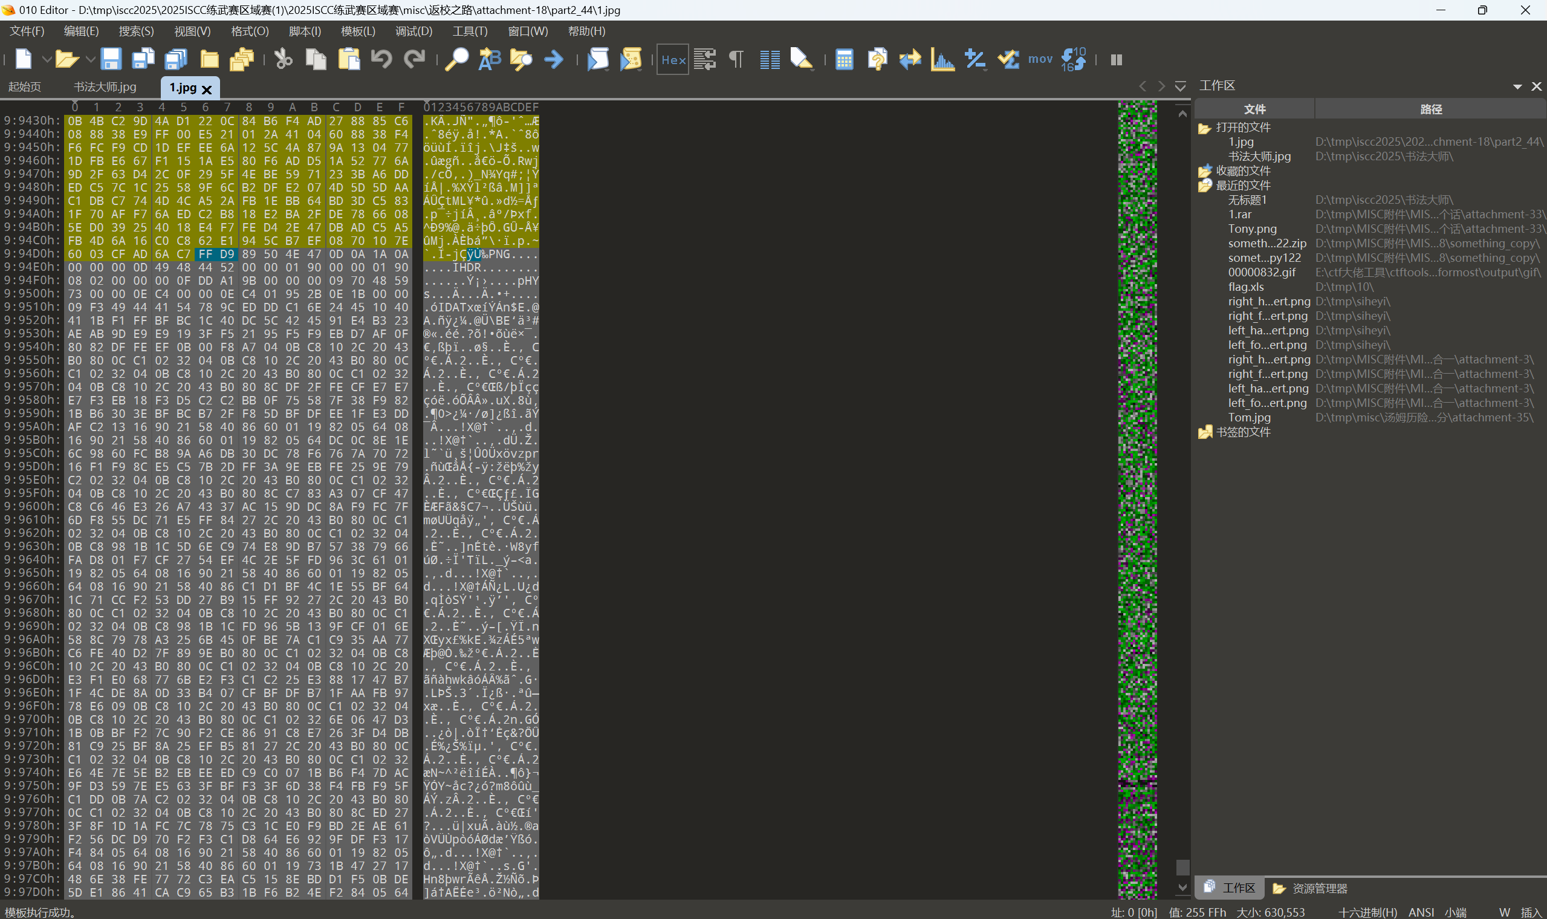Image resolution: width=1547 pixels, height=919 pixels.
Task: Click the 文件 column header
Action: tap(1254, 109)
